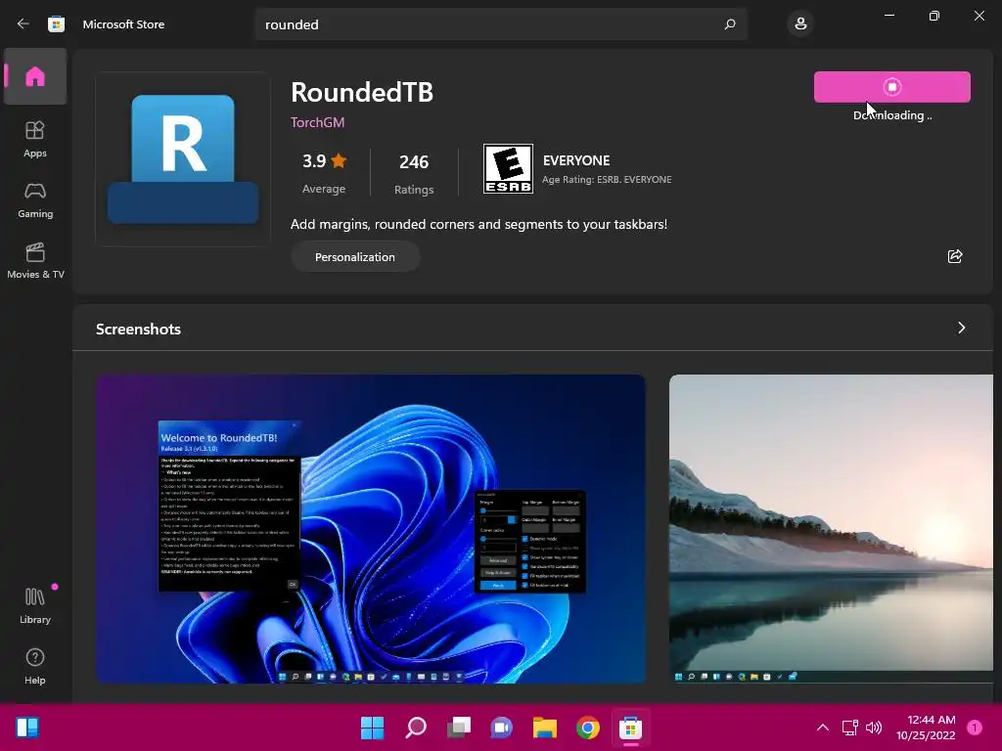Stop the RoundedTB download
1002x751 pixels.
click(892, 87)
